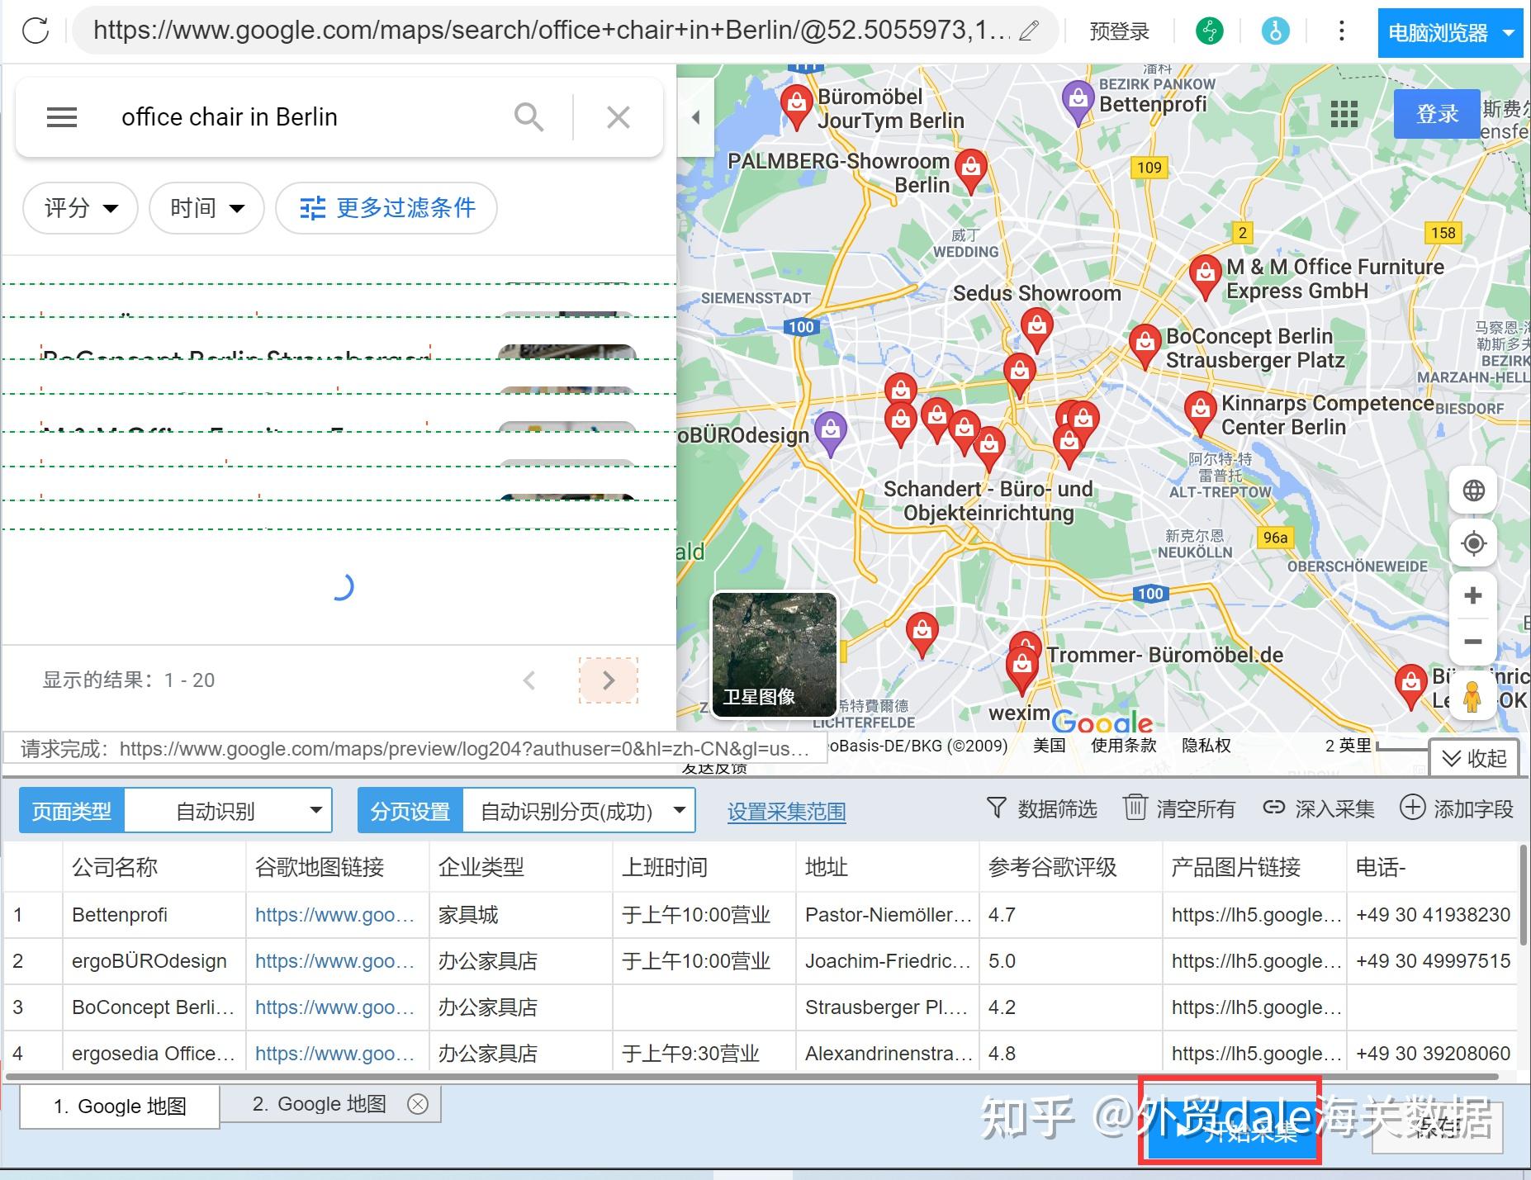This screenshot has height=1180, width=1531.
Task: Zoom out the map with minus
Action: (x=1473, y=642)
